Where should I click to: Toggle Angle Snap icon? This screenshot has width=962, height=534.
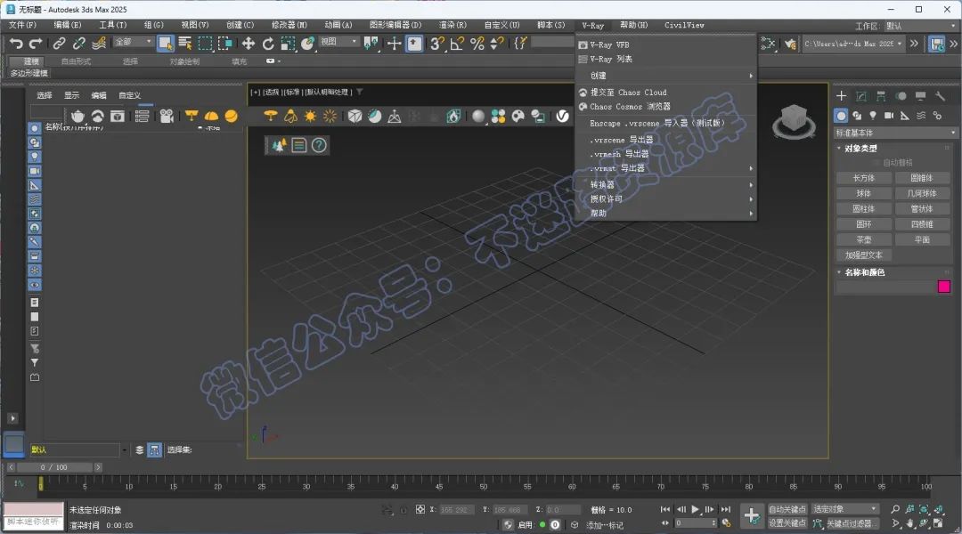click(x=457, y=43)
